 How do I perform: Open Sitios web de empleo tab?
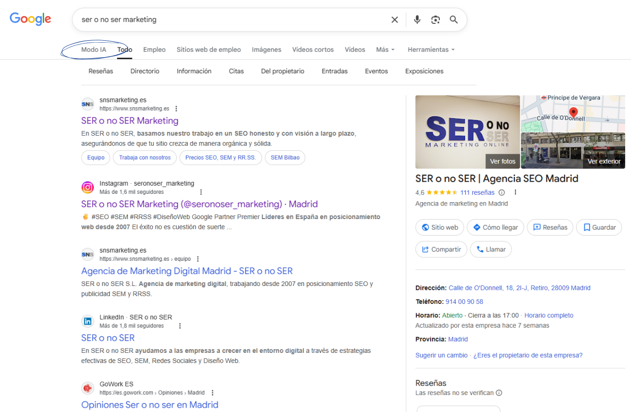tap(209, 49)
